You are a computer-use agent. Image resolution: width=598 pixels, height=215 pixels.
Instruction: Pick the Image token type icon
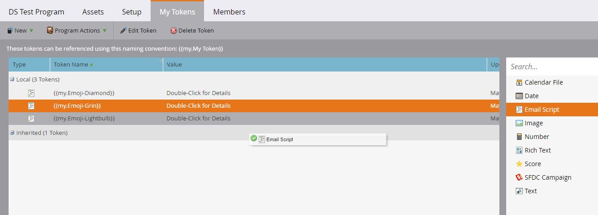pyautogui.click(x=519, y=123)
